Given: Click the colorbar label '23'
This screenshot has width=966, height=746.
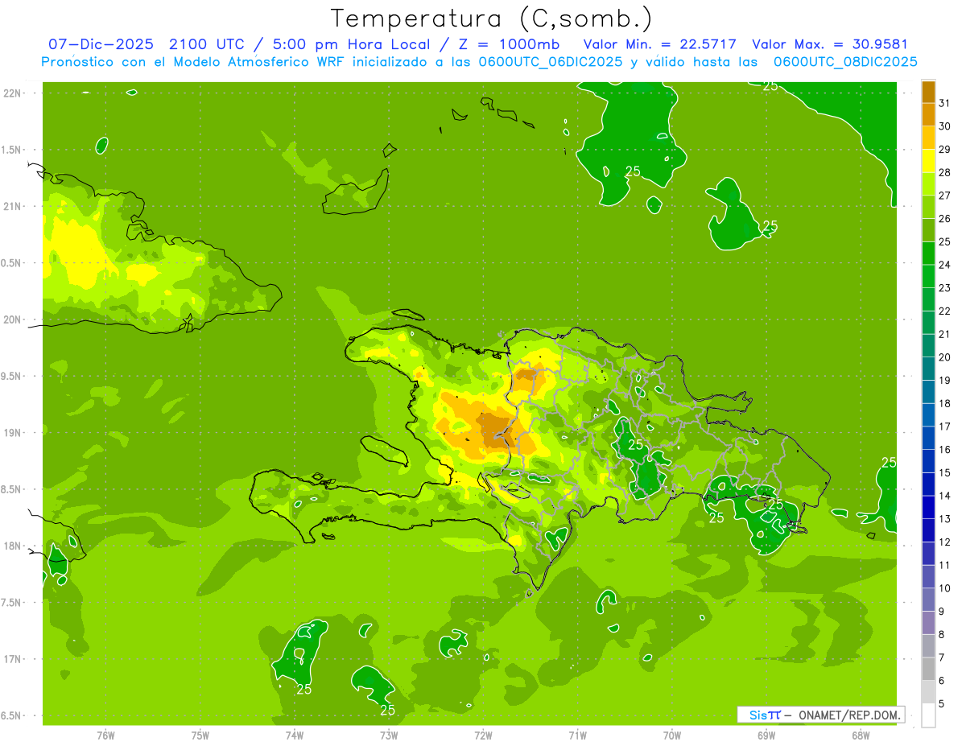Looking at the screenshot, I should click(x=944, y=288).
